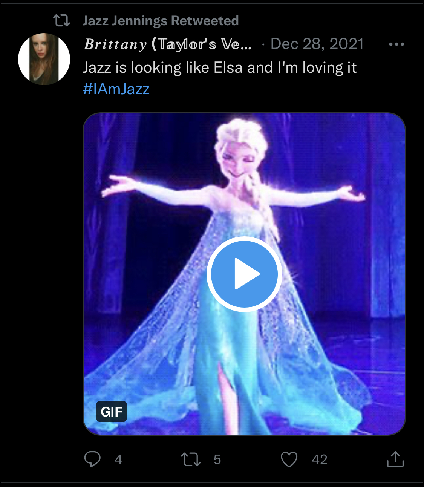The width and height of the screenshot is (424, 487).
Task: Click the retweeted indicator icon at top
Action: pos(61,20)
